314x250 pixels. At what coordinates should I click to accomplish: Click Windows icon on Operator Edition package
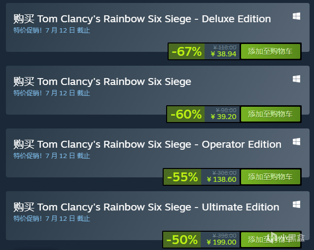tap(296, 142)
